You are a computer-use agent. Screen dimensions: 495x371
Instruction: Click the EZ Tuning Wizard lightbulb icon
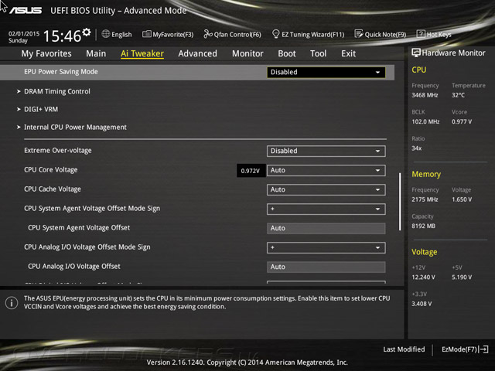pos(275,34)
